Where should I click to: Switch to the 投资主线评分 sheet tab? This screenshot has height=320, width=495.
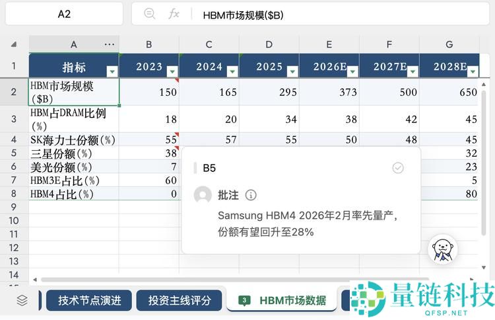click(x=180, y=300)
